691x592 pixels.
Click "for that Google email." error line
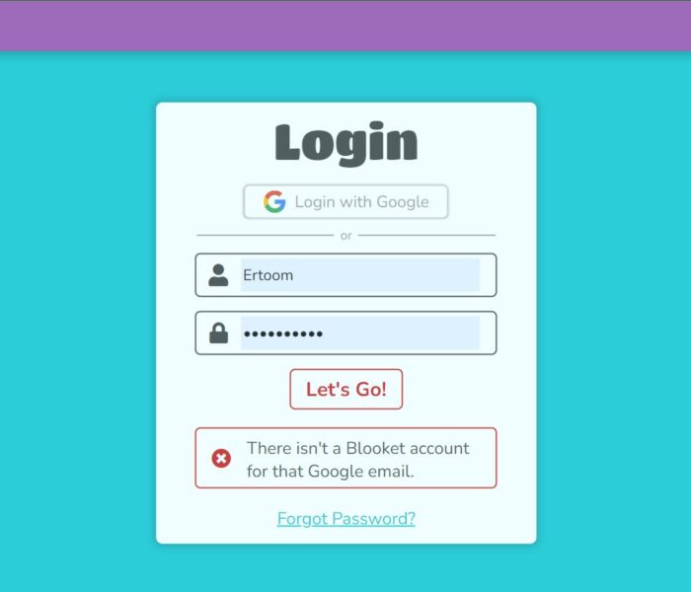point(330,471)
